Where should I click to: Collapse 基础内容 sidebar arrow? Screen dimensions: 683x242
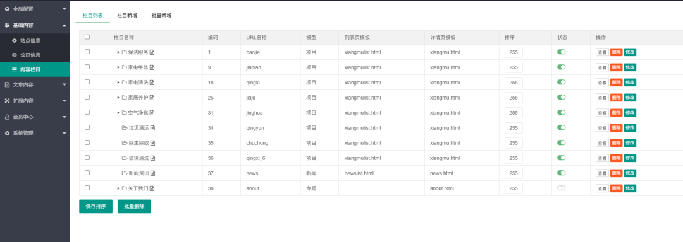(x=65, y=26)
